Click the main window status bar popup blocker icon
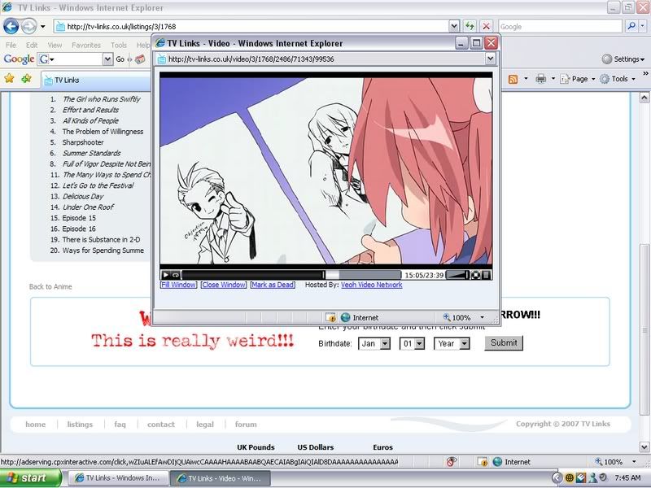 point(482,461)
